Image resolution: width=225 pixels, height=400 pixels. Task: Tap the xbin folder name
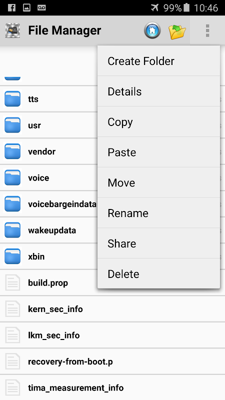[x=36, y=256]
